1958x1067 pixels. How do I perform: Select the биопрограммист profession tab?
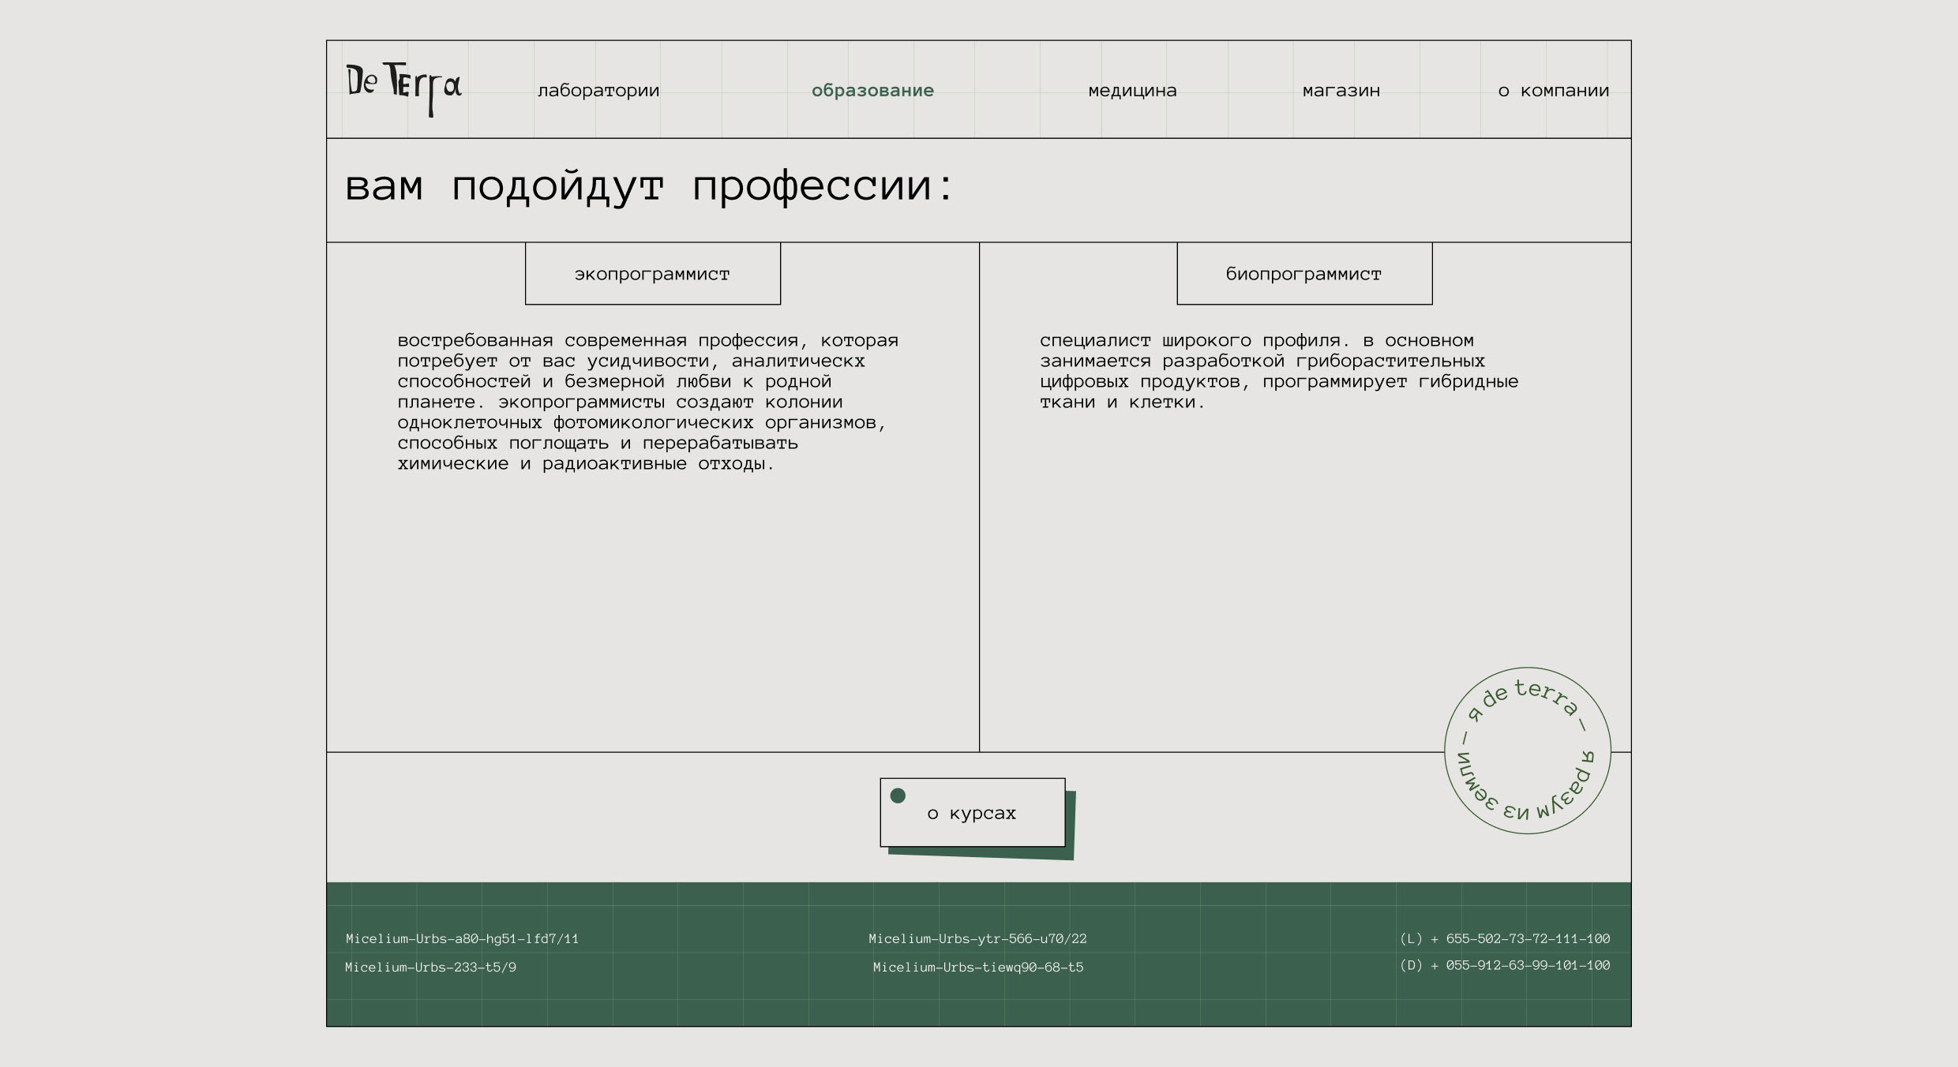click(x=1303, y=274)
